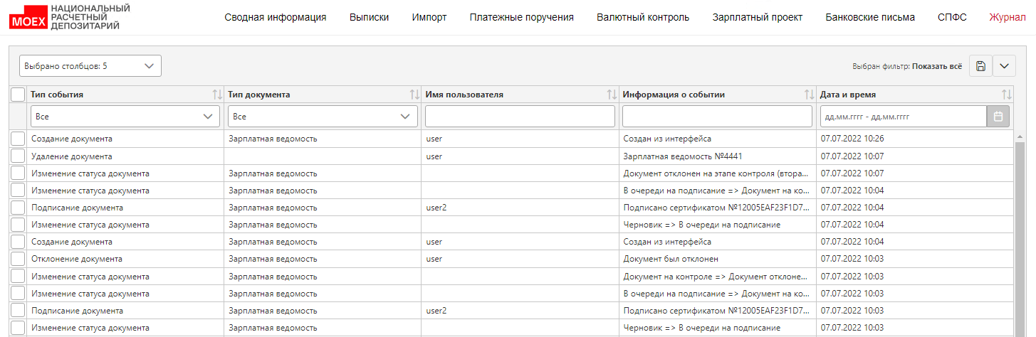
Task: Click the table vertical scrollbar
Action: point(1019,235)
